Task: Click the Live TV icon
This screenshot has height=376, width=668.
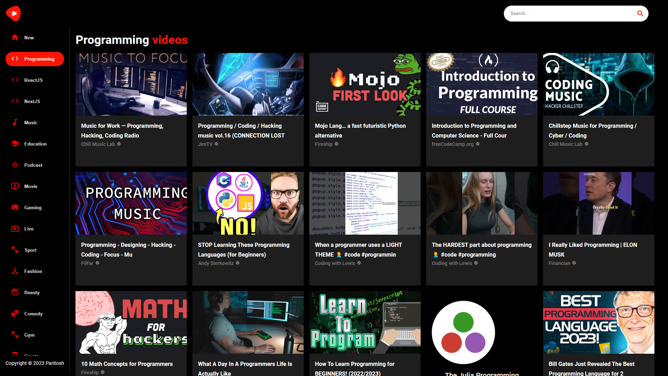Action: pyautogui.click(x=15, y=228)
